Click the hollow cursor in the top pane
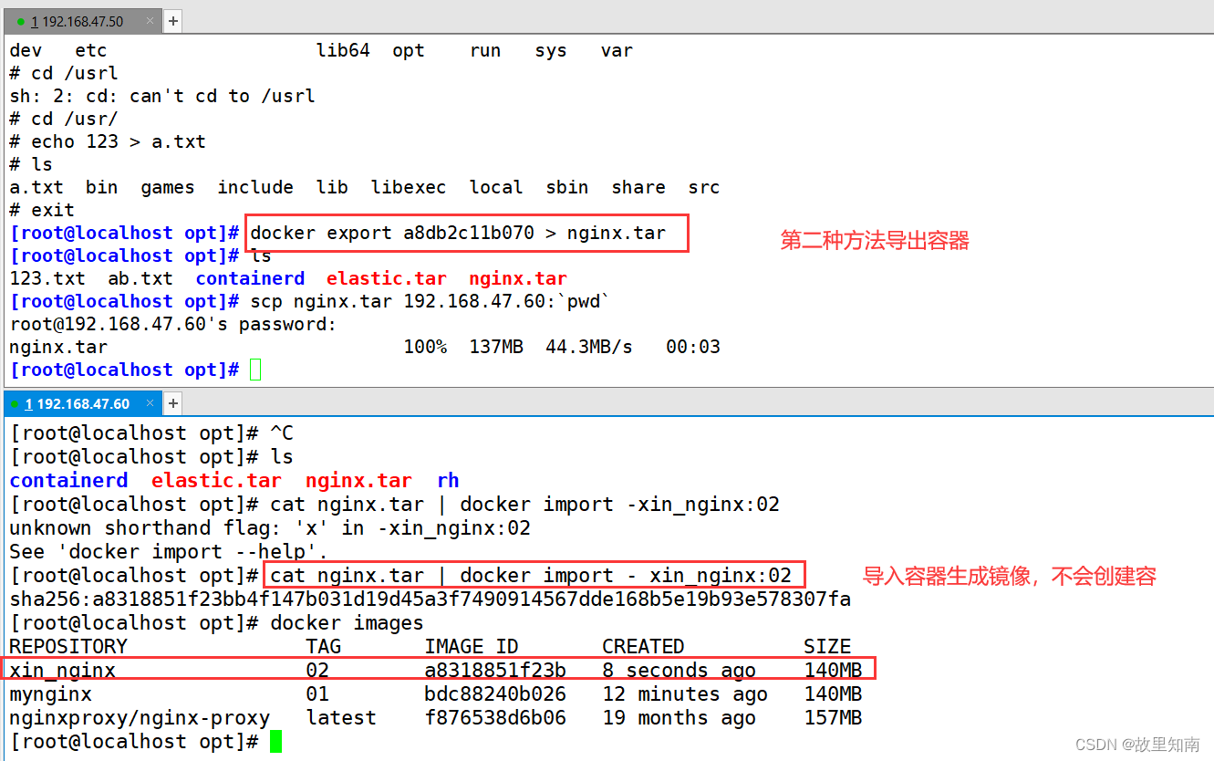This screenshot has width=1214, height=761. 255,370
